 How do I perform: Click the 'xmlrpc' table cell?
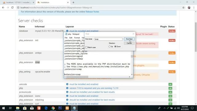38,53
